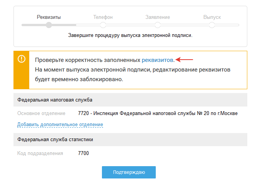This screenshot has width=255, height=185.
Task: Click the active Реквизиты step circle
Action: [49, 25]
